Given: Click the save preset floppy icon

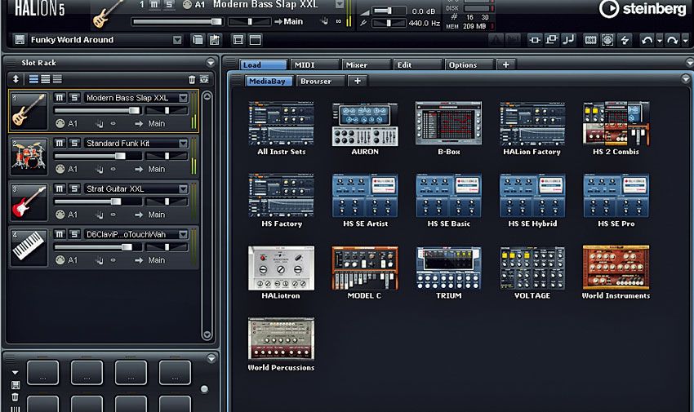Looking at the screenshot, I should click(x=20, y=40).
